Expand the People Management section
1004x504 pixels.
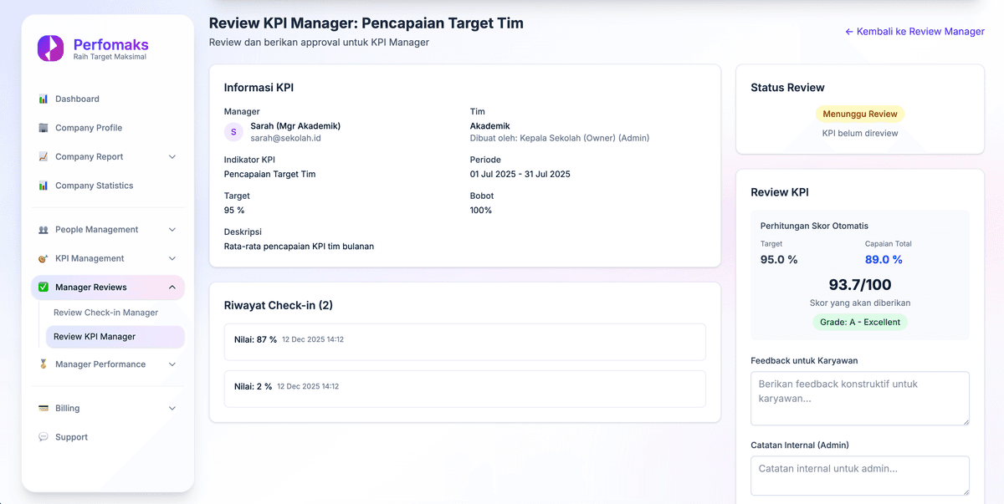pyautogui.click(x=173, y=229)
